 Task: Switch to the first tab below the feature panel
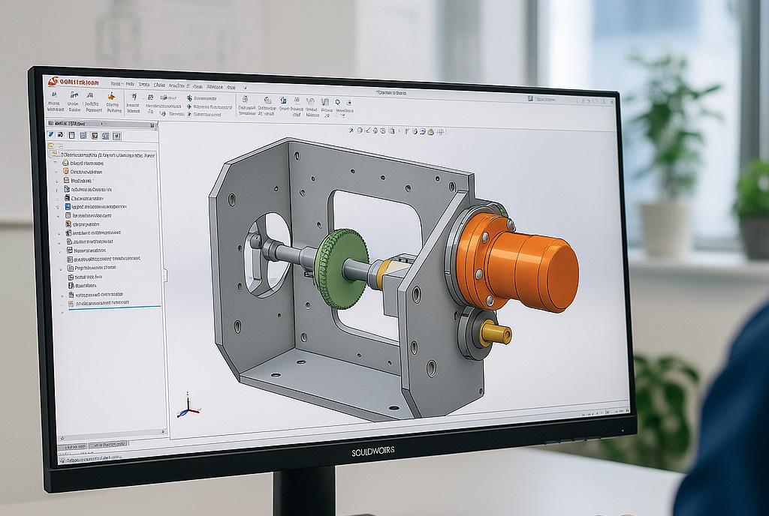(x=73, y=446)
